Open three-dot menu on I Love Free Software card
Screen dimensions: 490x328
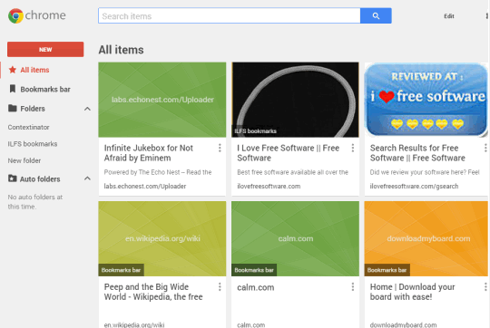[x=353, y=148]
